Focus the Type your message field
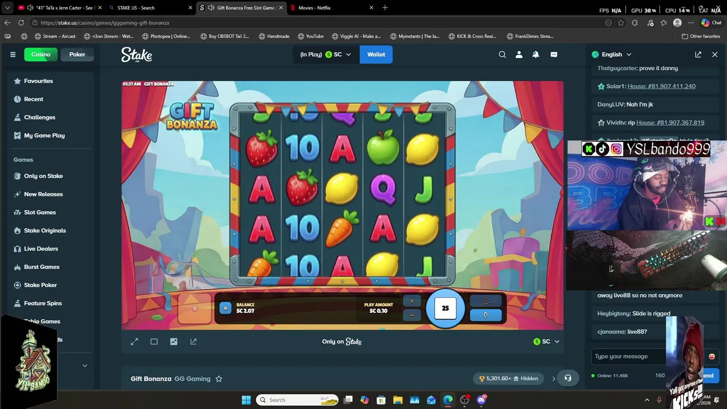Screen dimensions: 727x409 click(x=629, y=356)
